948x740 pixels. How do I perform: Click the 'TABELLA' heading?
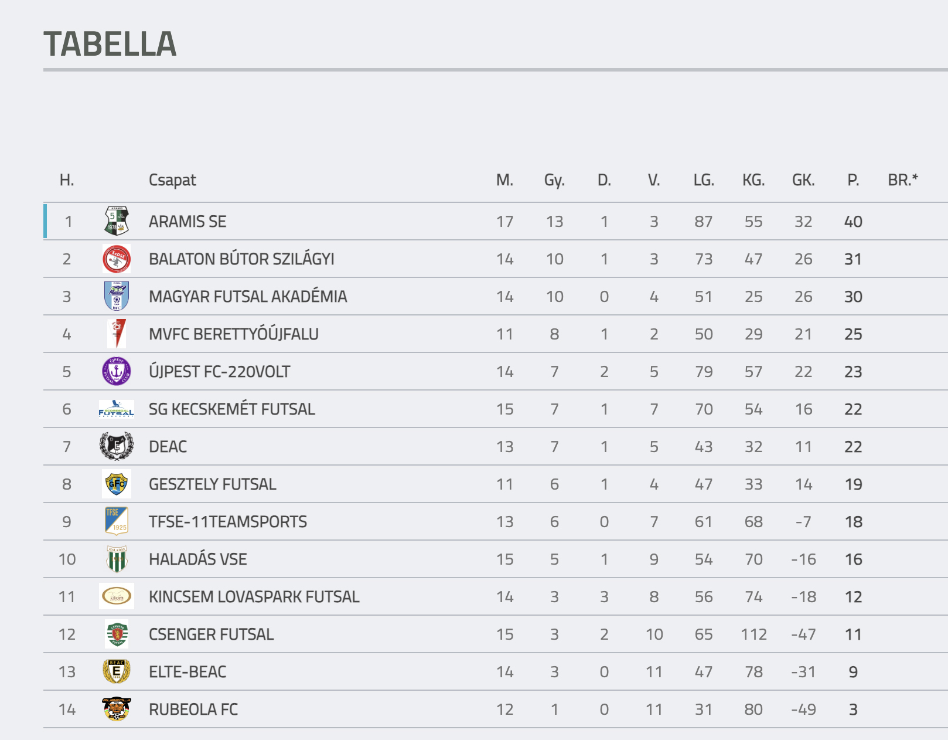110,45
